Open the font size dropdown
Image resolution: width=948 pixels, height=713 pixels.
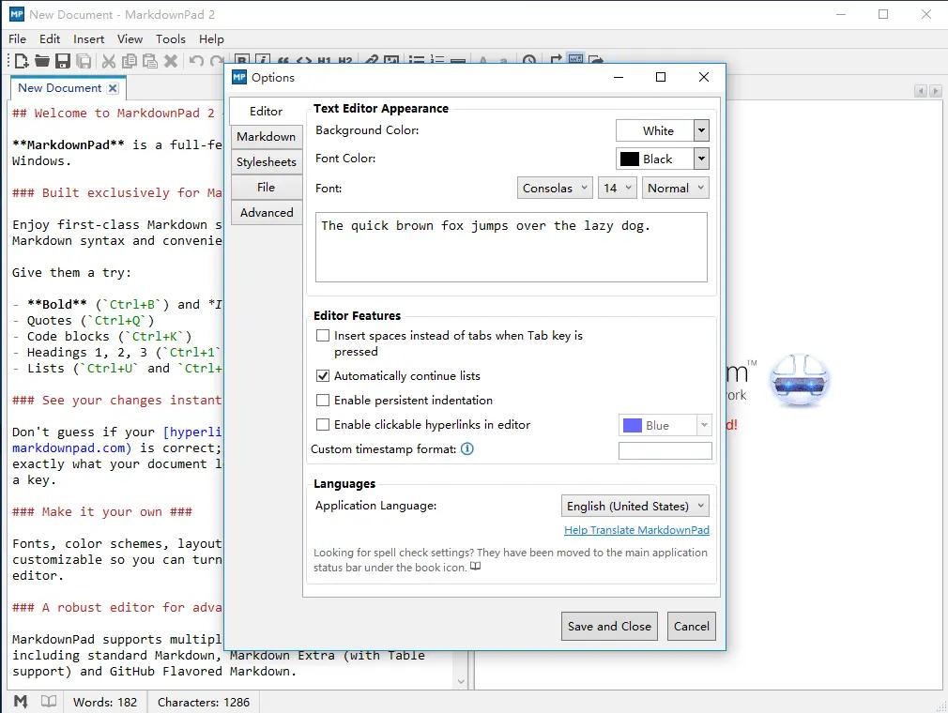pyautogui.click(x=617, y=188)
